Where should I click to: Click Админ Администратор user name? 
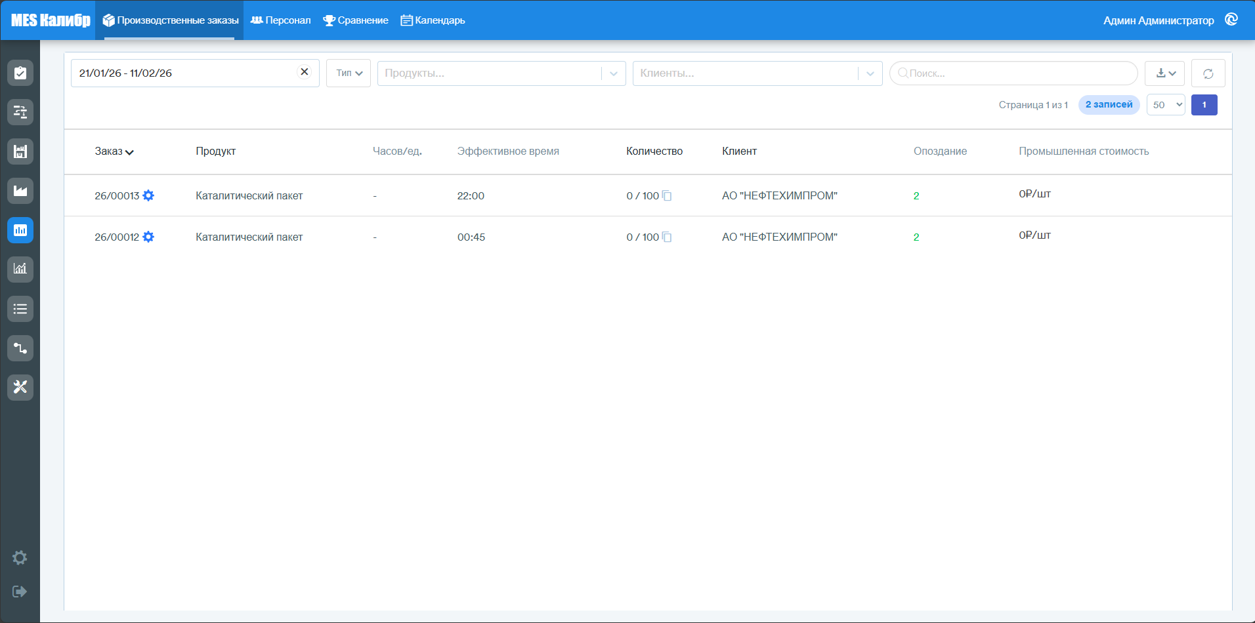click(1159, 20)
